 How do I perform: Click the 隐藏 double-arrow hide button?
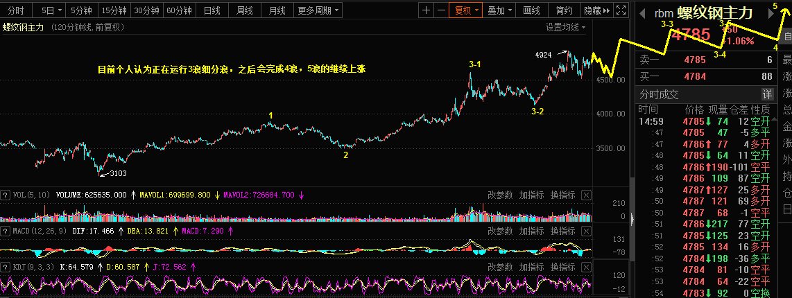(x=598, y=10)
